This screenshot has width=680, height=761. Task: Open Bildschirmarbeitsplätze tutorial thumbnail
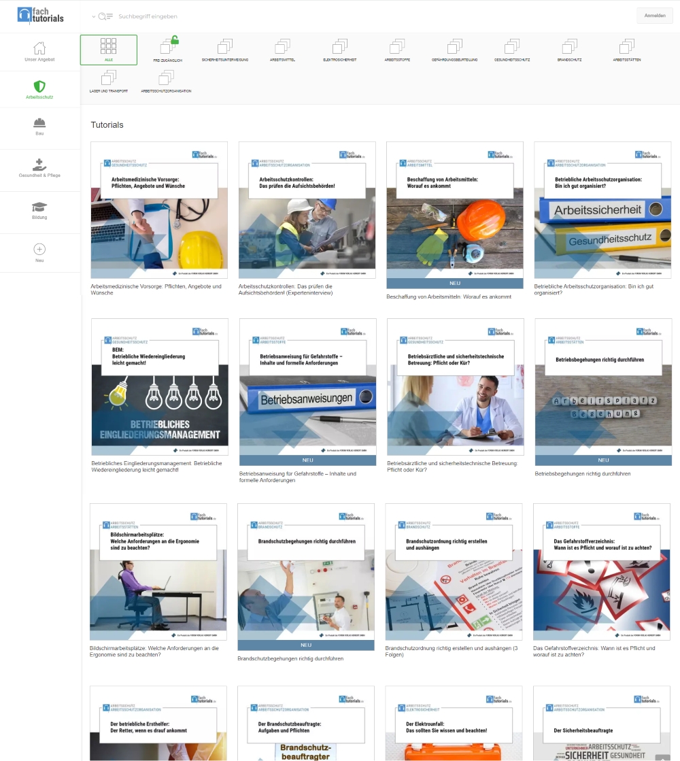click(x=158, y=572)
